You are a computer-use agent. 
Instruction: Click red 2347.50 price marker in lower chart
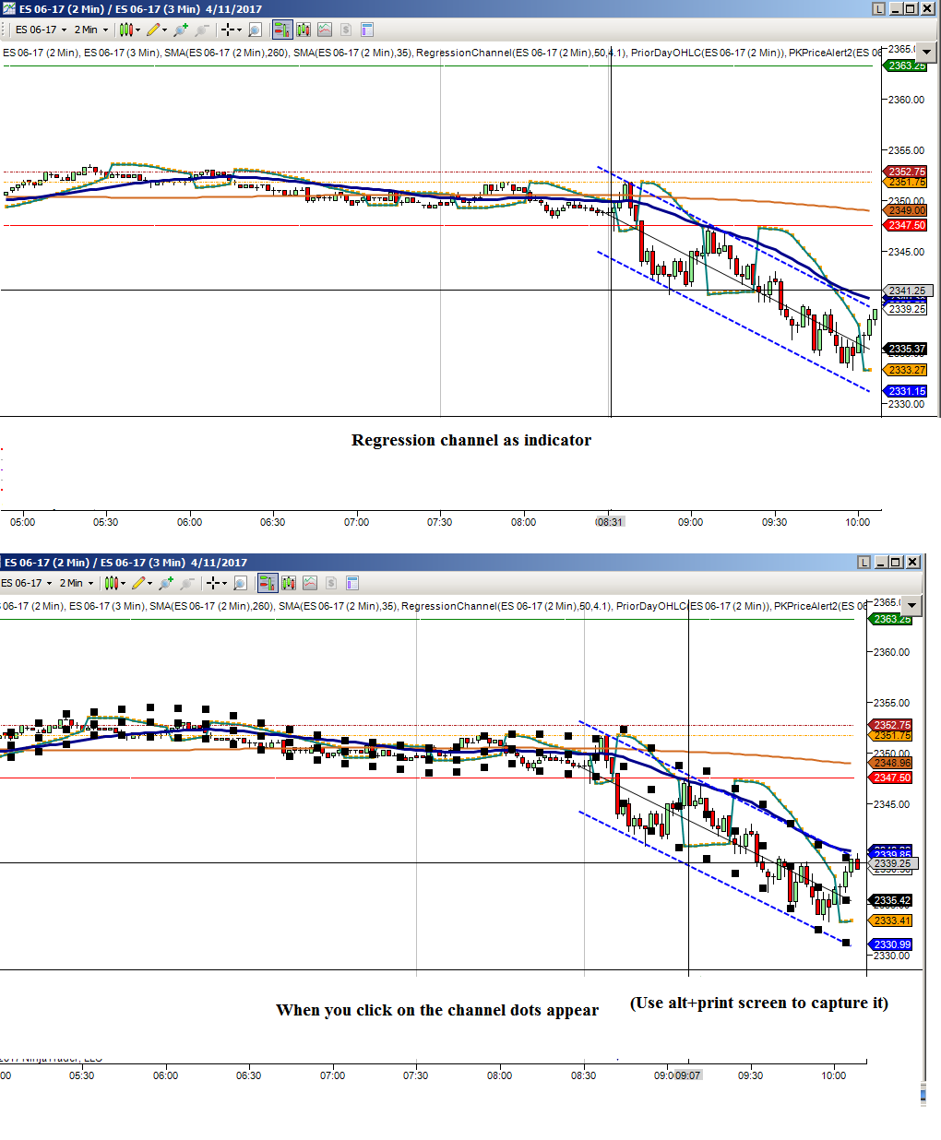coord(891,778)
